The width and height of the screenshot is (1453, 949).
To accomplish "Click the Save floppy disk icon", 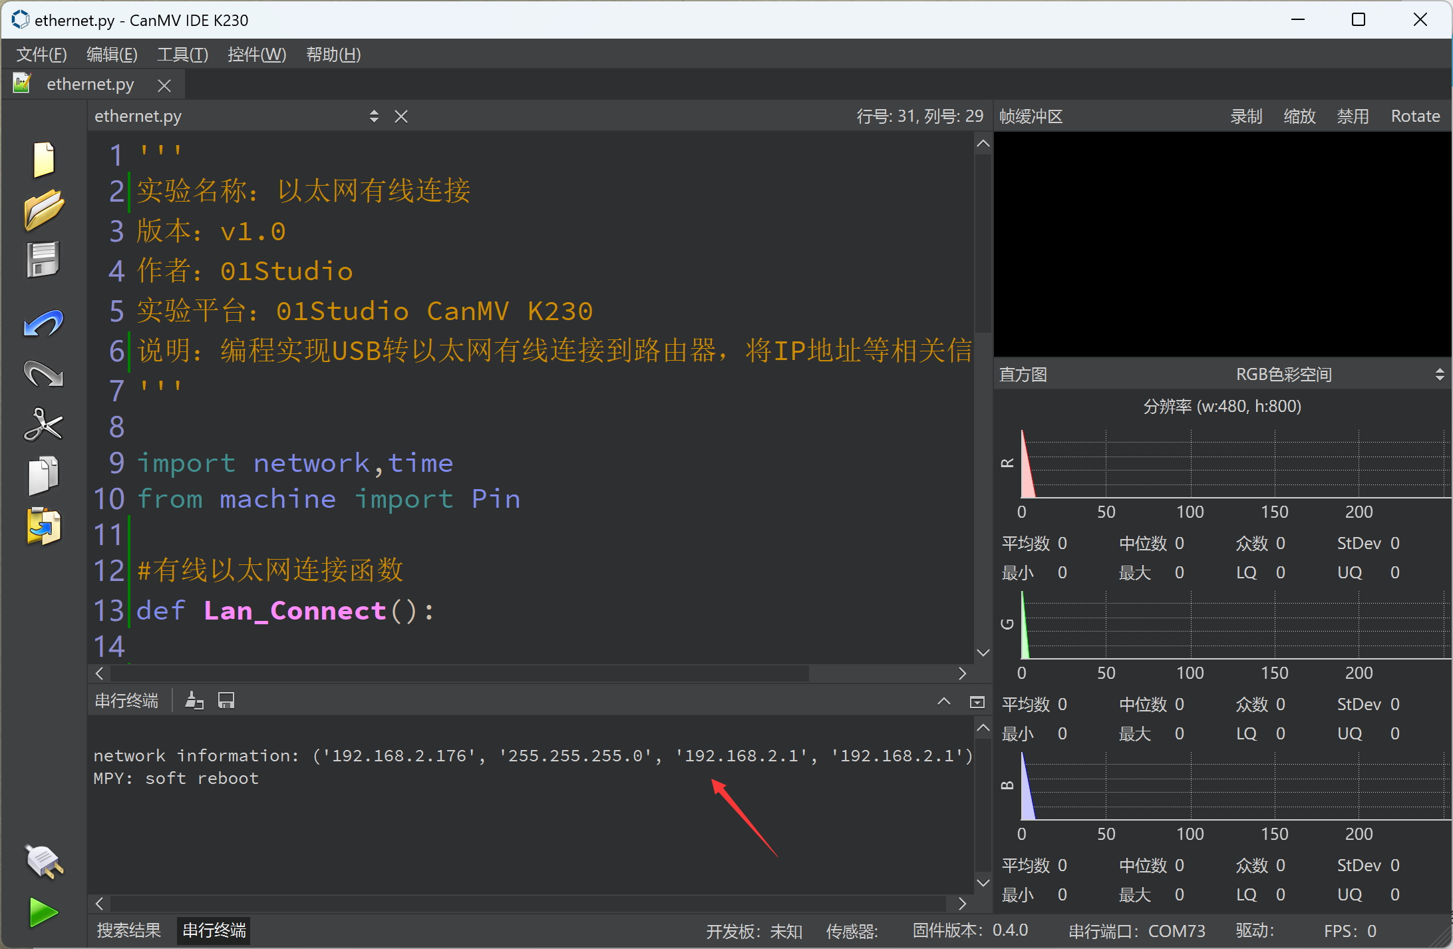I will tap(43, 260).
